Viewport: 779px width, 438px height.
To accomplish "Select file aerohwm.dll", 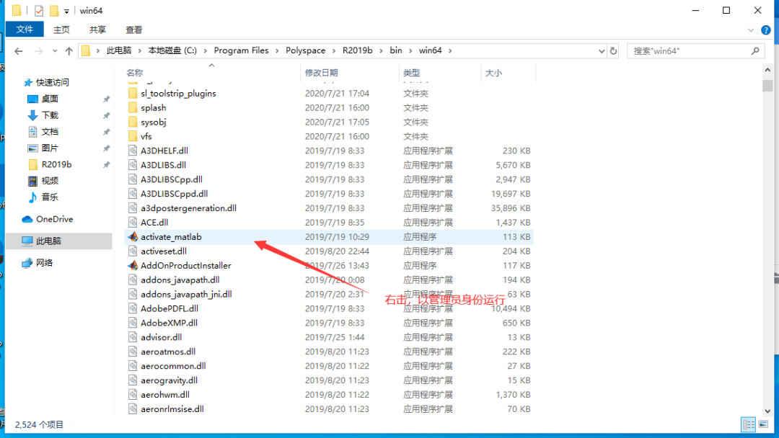I will pos(165,395).
